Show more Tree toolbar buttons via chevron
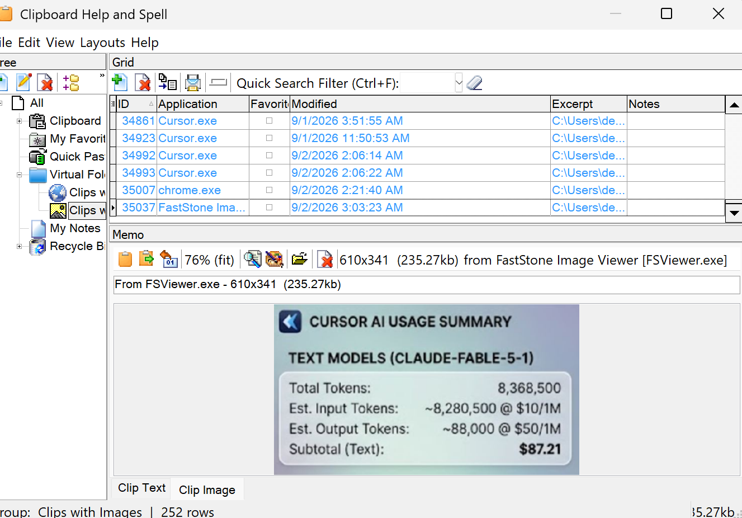The width and height of the screenshot is (742, 518). (102, 76)
